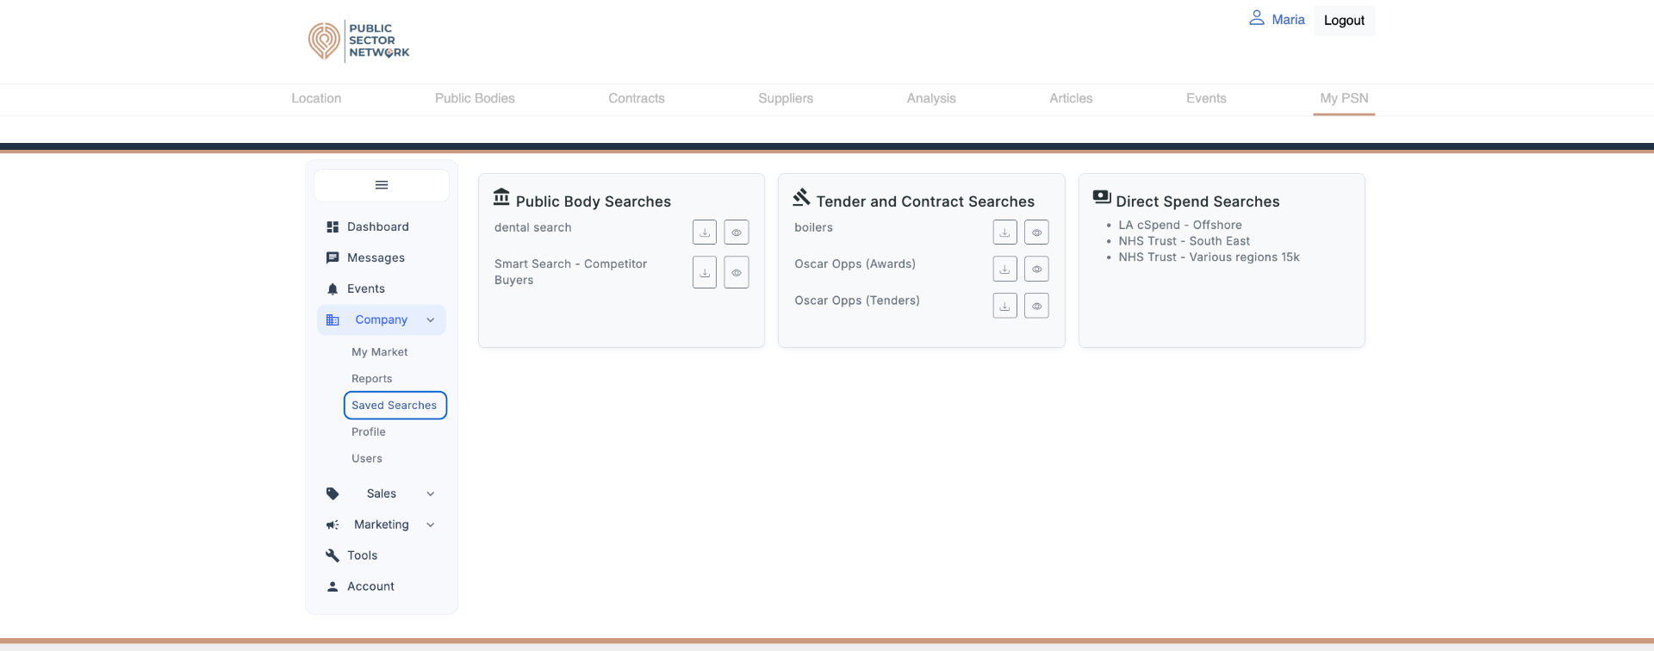Click the Sales tag icon
The height and width of the screenshot is (651, 1654).
pyautogui.click(x=333, y=494)
